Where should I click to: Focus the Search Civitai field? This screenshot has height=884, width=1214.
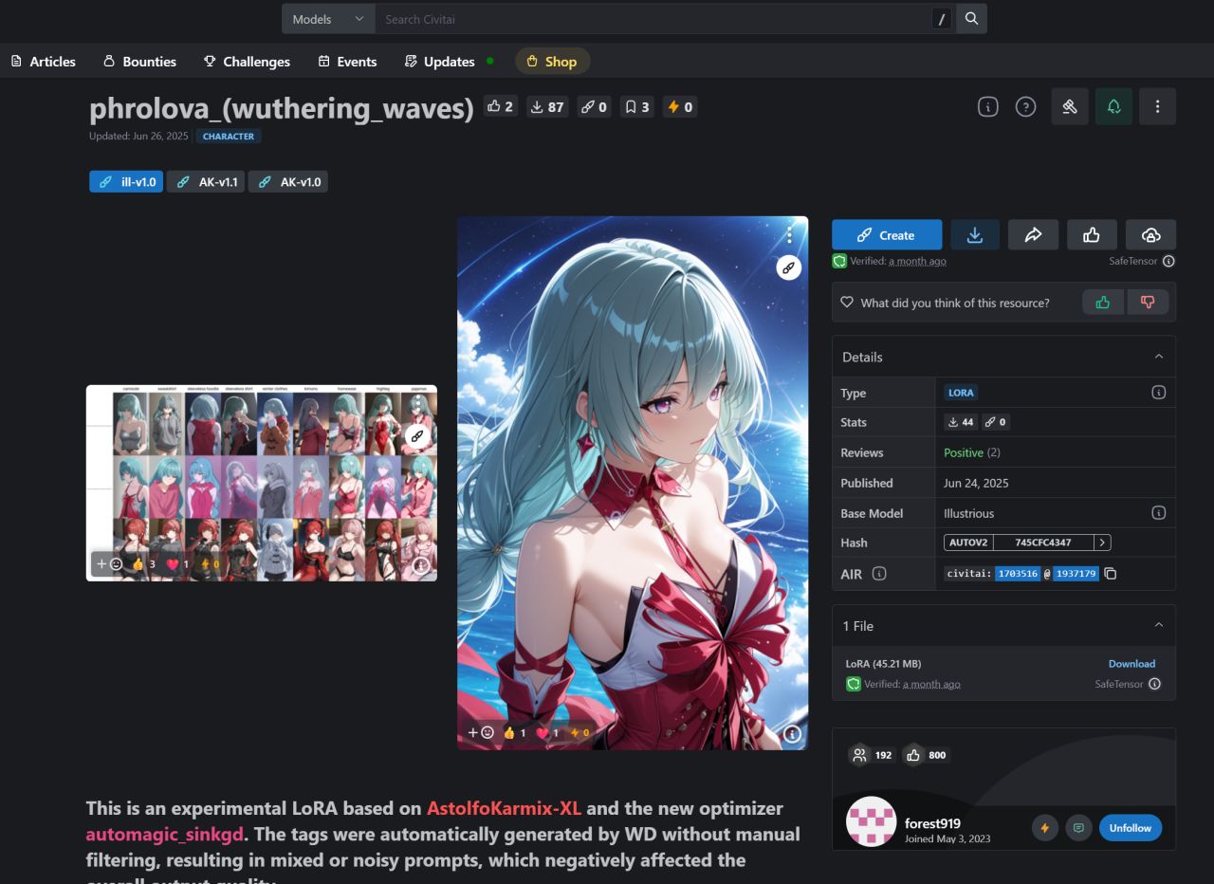(x=653, y=19)
